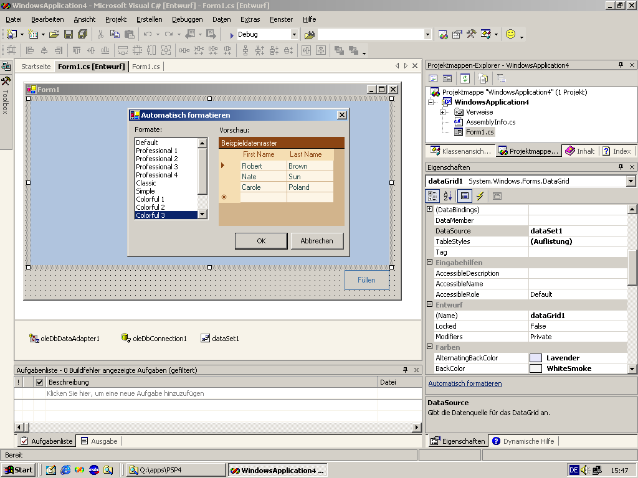This screenshot has width=638, height=478.
Task: Click the WhiteSmoke BackColor swatch
Action: (x=536, y=368)
